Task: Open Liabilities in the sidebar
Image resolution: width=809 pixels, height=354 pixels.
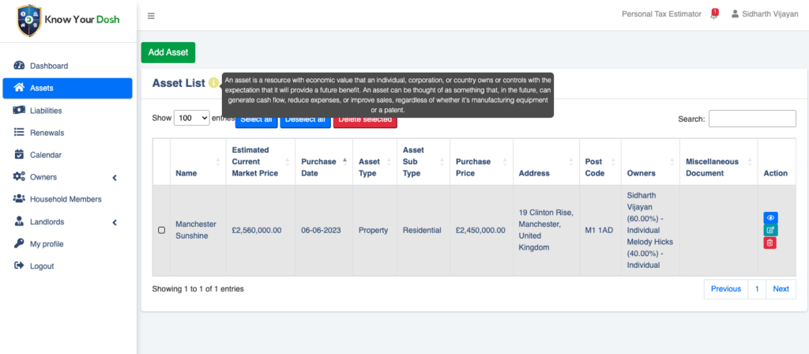Action: (46, 111)
